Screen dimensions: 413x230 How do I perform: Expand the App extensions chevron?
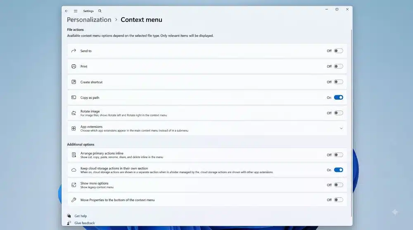(341, 129)
